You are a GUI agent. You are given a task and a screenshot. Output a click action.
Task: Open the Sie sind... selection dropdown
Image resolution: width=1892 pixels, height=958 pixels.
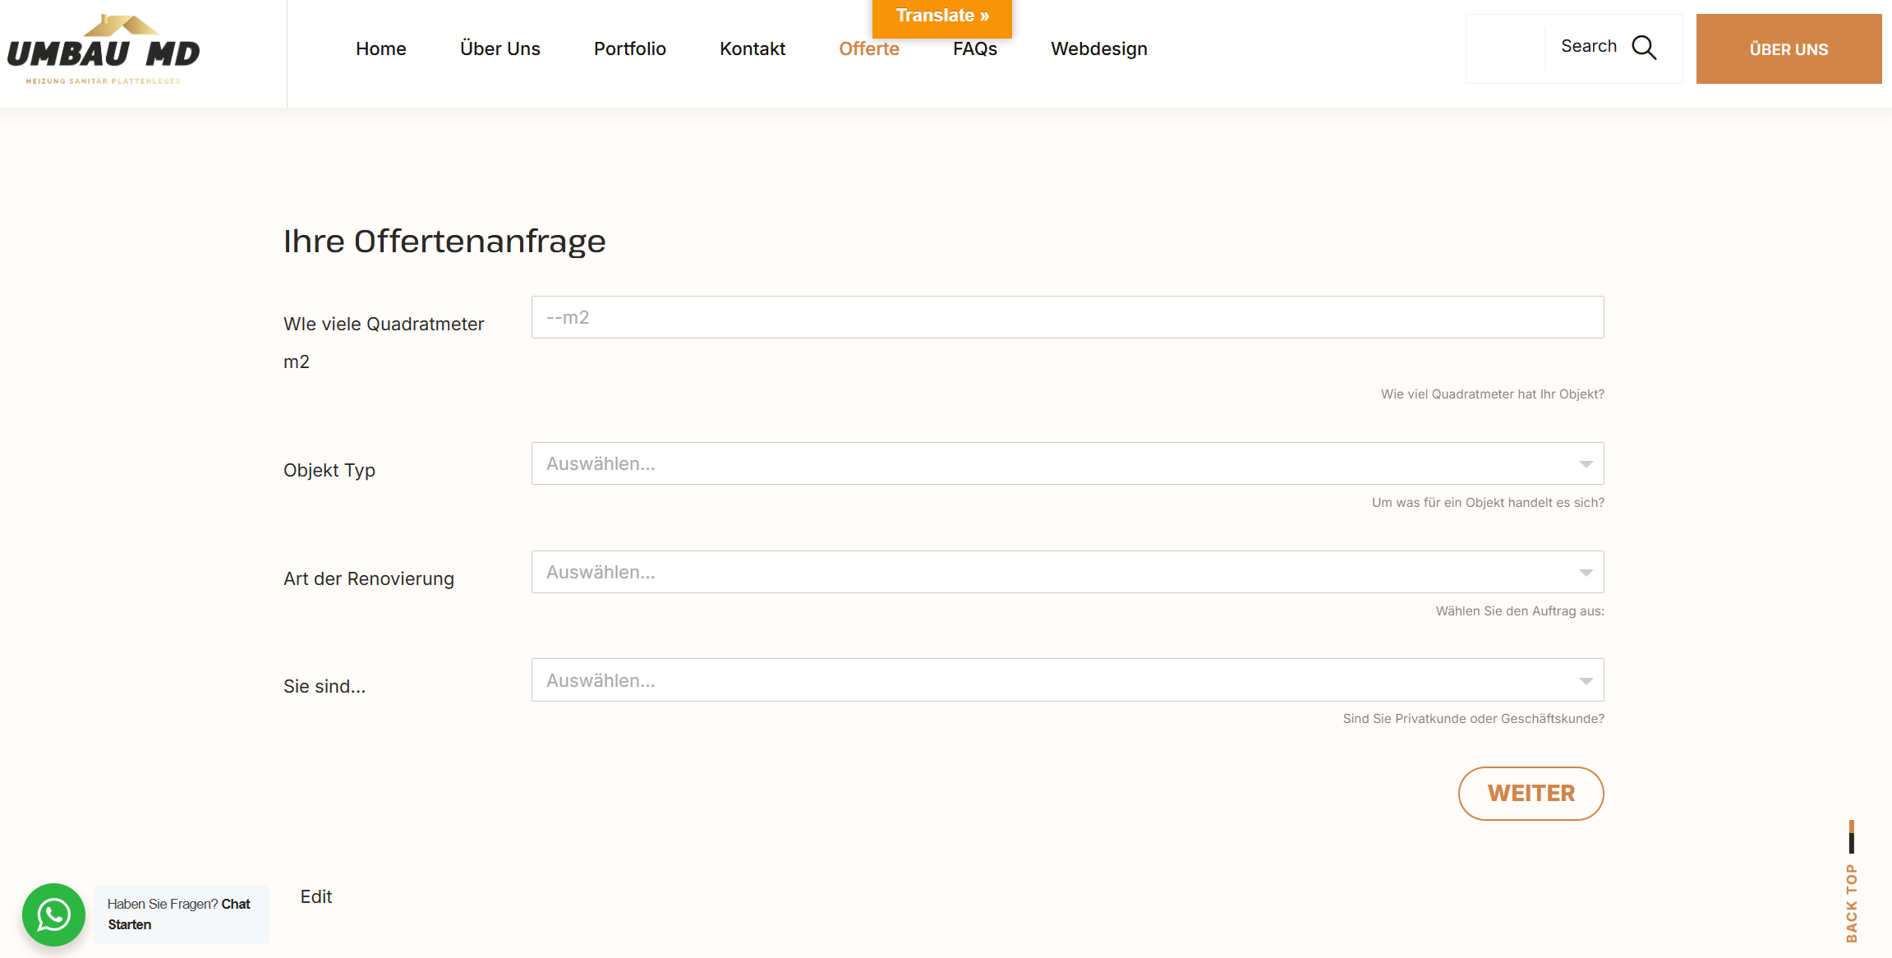(1066, 680)
